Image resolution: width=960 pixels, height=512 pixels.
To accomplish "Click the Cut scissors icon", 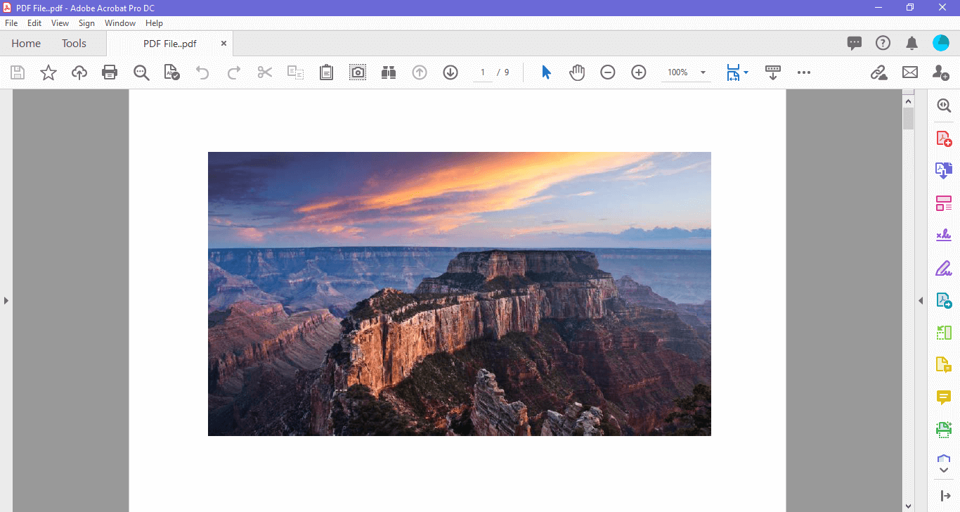I will (x=265, y=72).
